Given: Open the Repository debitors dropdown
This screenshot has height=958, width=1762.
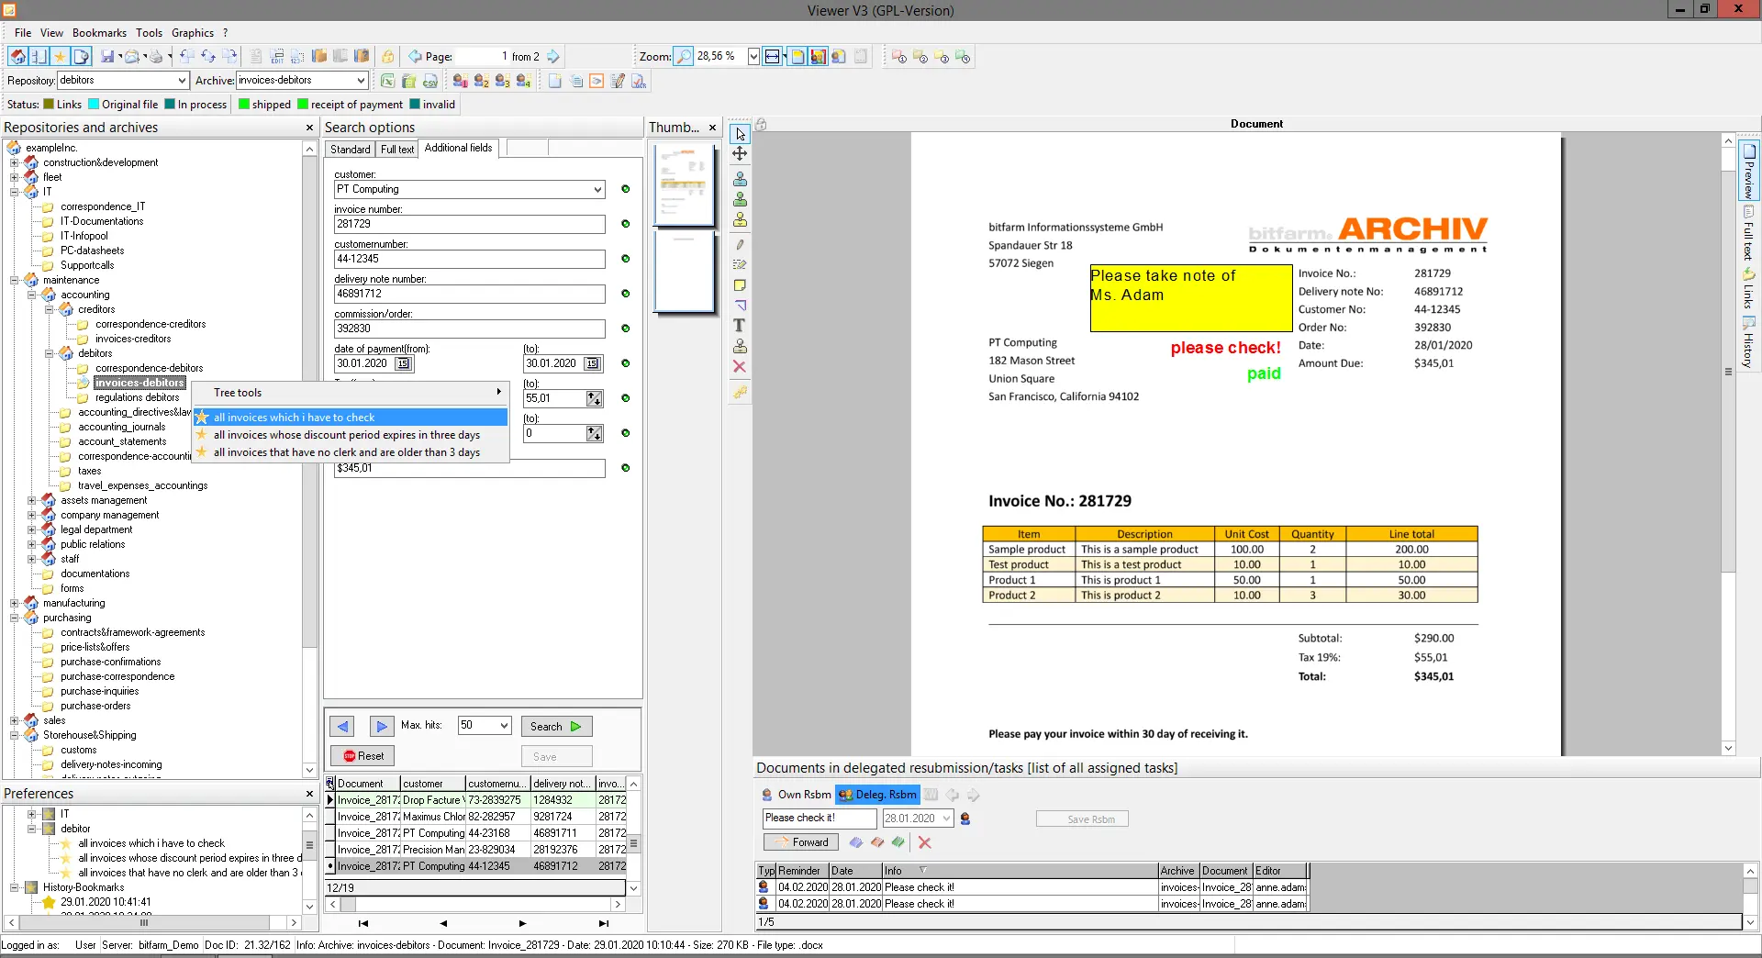Looking at the screenshot, I should [182, 81].
